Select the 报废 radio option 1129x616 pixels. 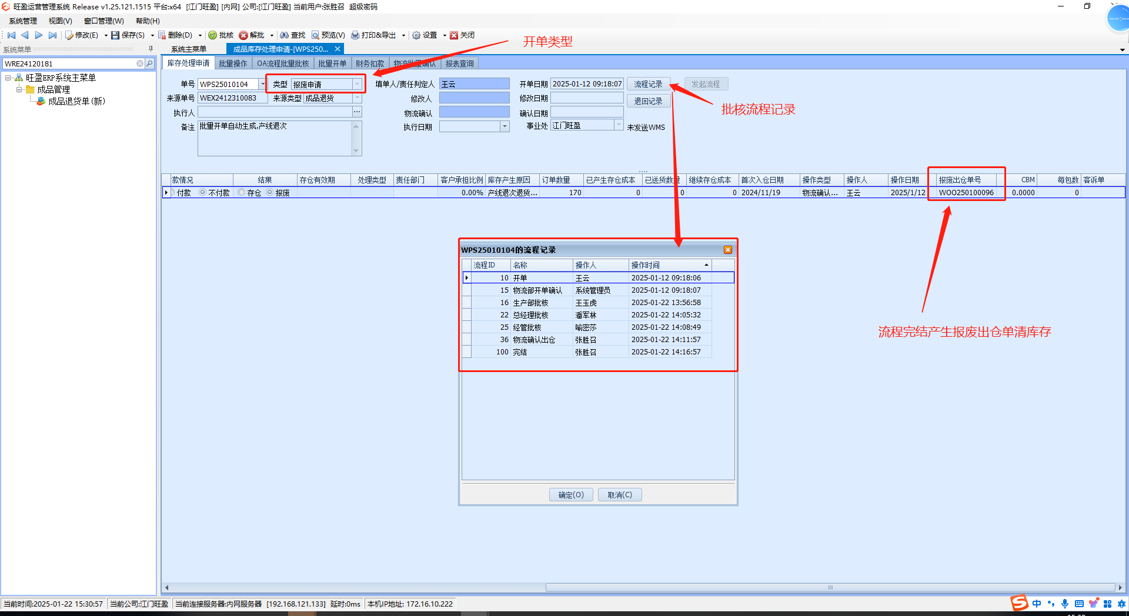(270, 192)
